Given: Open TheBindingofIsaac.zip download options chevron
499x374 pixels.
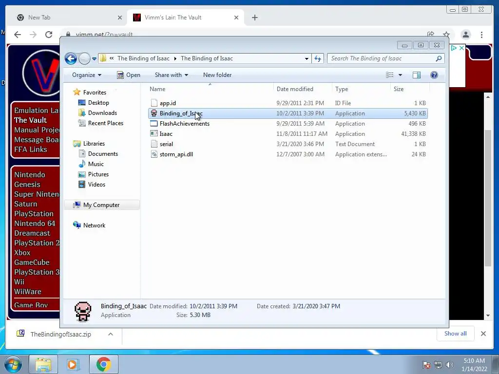Looking at the screenshot, I should [111, 334].
